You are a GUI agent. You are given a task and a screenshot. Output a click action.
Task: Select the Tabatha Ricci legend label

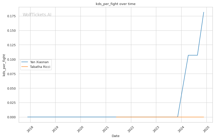40,67
